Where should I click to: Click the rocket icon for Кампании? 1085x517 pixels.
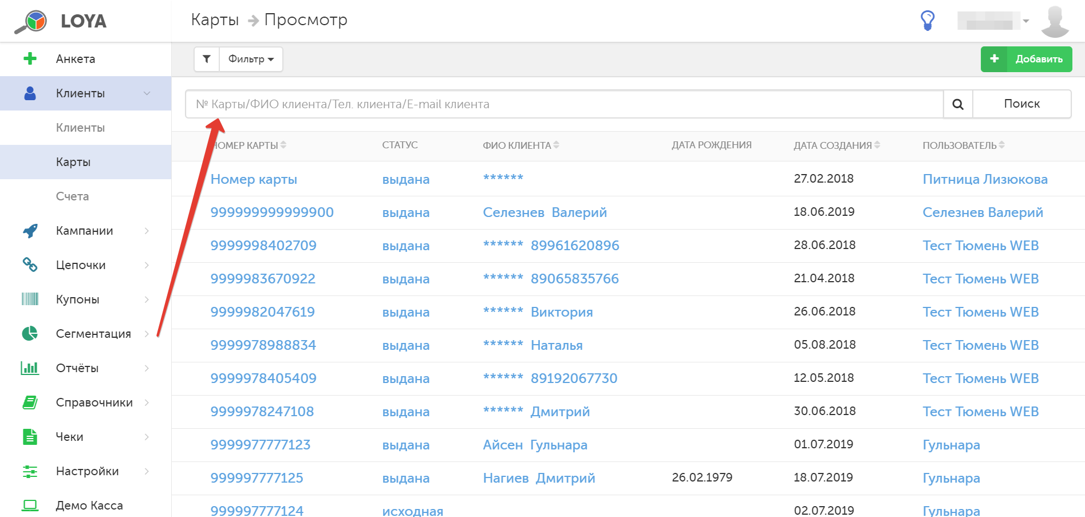click(30, 231)
